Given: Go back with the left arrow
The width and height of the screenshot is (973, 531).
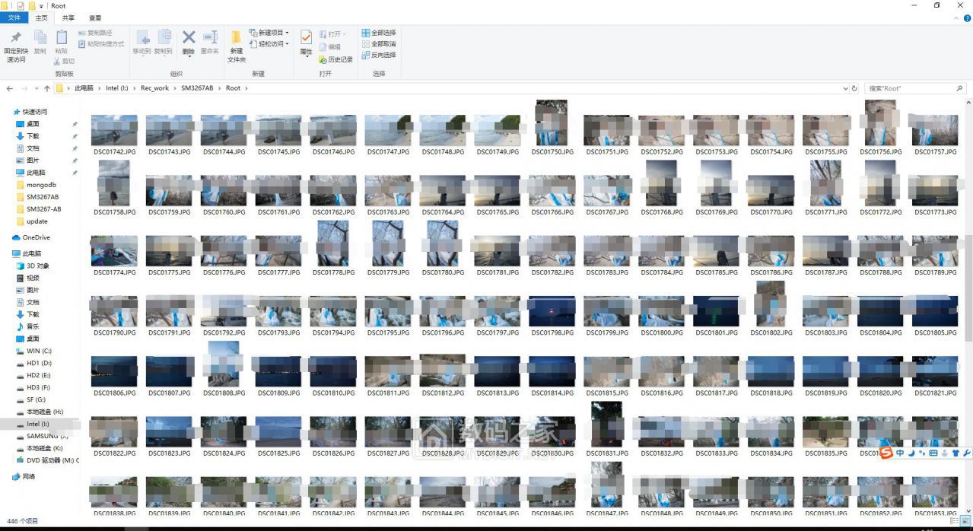Looking at the screenshot, I should pyautogui.click(x=11, y=88).
